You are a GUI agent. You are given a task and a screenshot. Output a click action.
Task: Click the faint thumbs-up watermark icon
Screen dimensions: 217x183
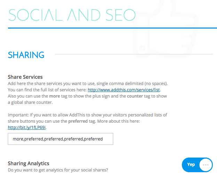tap(166, 29)
